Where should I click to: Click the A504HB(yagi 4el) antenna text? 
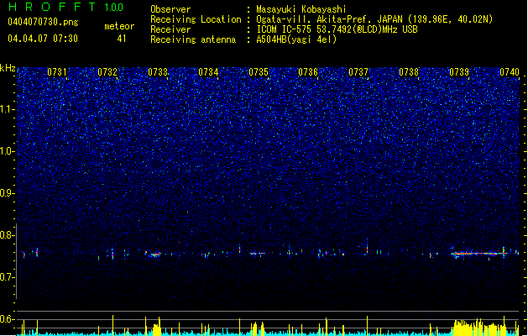(x=296, y=39)
